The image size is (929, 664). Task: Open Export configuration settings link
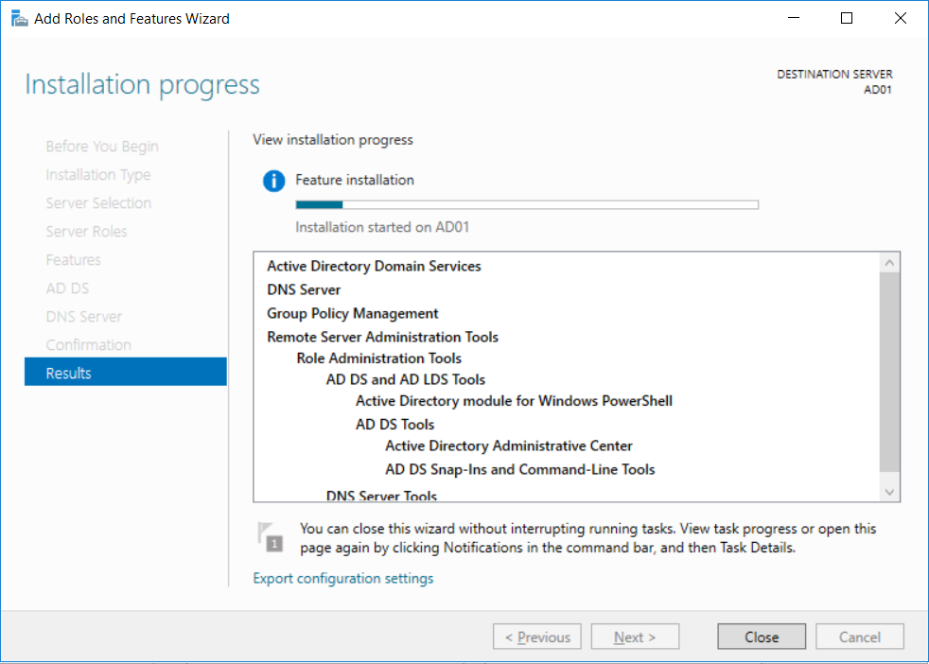(343, 578)
